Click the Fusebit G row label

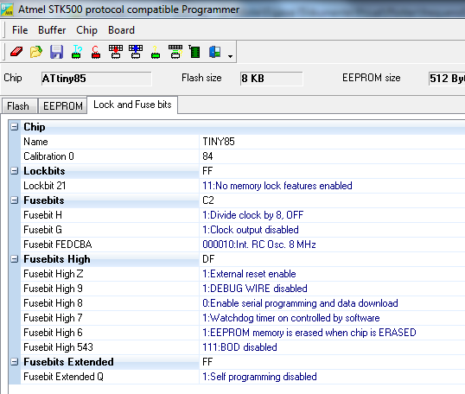pyautogui.click(x=42, y=230)
